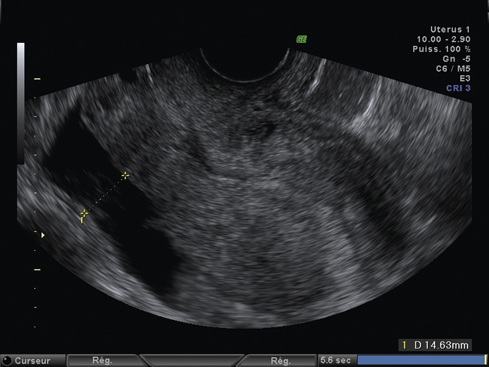Screen dimensions: 489x367
Task: Click the grayscale gradient bar
Action: tap(21, 104)
